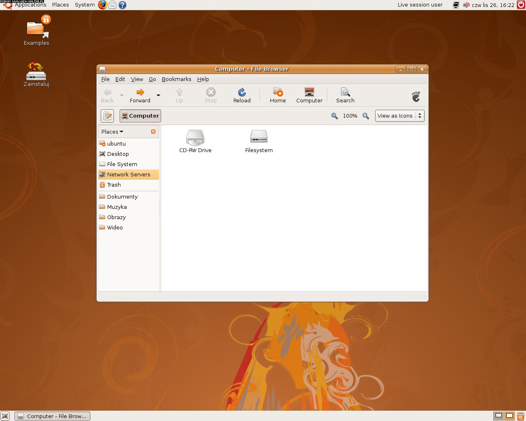Select the CD-RW Drive icon

(195, 141)
